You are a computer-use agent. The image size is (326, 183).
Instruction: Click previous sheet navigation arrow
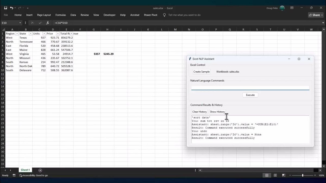(x=5, y=170)
